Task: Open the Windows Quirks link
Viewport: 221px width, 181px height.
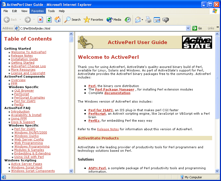Action: (26, 136)
